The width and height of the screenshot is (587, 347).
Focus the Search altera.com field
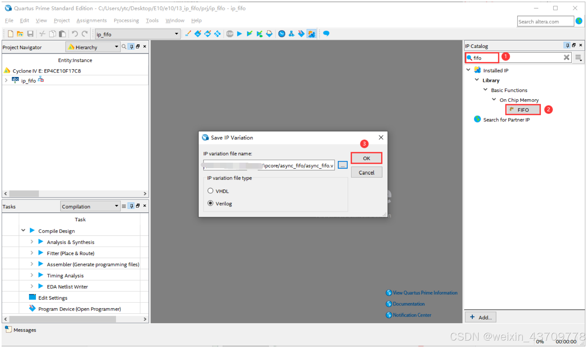545,21
